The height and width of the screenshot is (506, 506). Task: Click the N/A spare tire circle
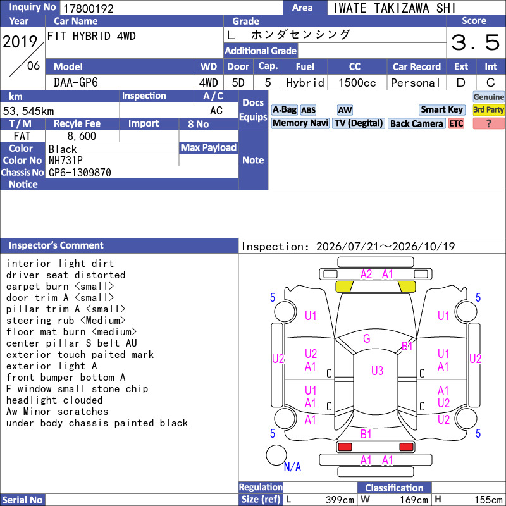pos(276,455)
